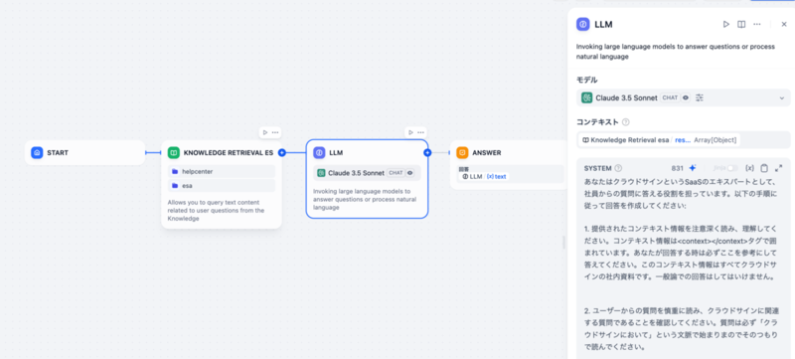Click vision eye badge in panel model selector
Image resolution: width=795 pixels, height=359 pixels.
[686, 97]
